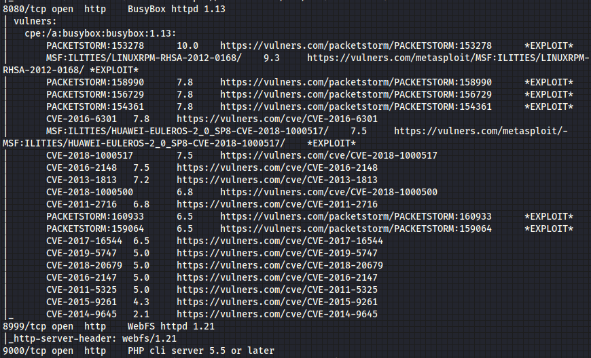The width and height of the screenshot is (591, 358).
Task: Click the cpe:/a:busybox:busybox:1.13 line
Action: coord(100,33)
